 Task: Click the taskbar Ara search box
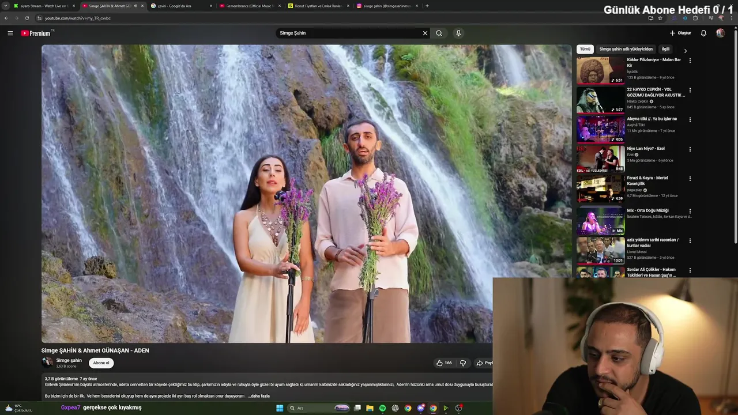[319, 408]
